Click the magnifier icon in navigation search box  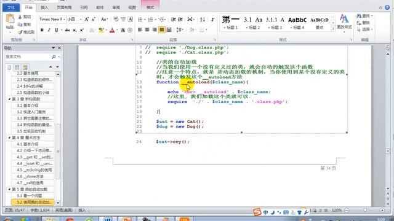[x=54, y=57]
